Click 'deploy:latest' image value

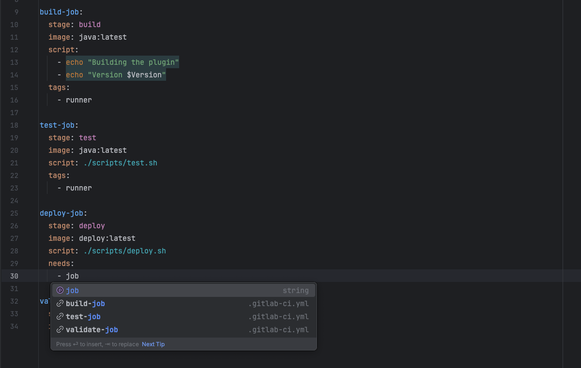pyautogui.click(x=107, y=238)
